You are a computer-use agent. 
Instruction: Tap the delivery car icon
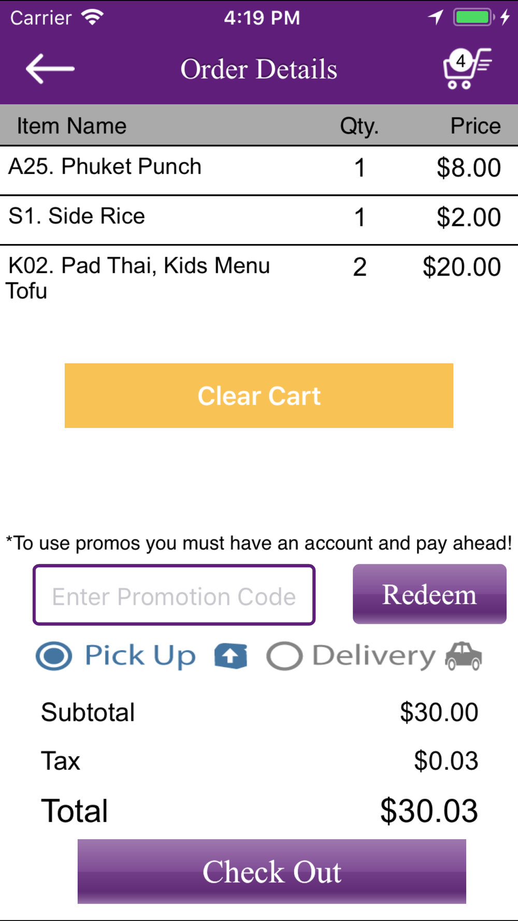click(x=464, y=656)
